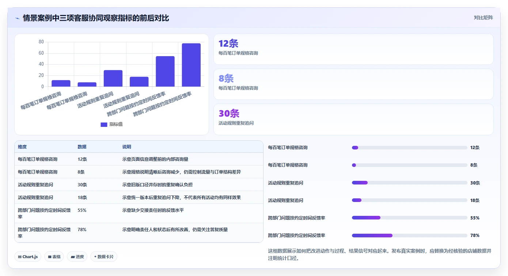508x276 pixels.
Task: Click the tallest chart bar near 78
Action: (x=191, y=65)
